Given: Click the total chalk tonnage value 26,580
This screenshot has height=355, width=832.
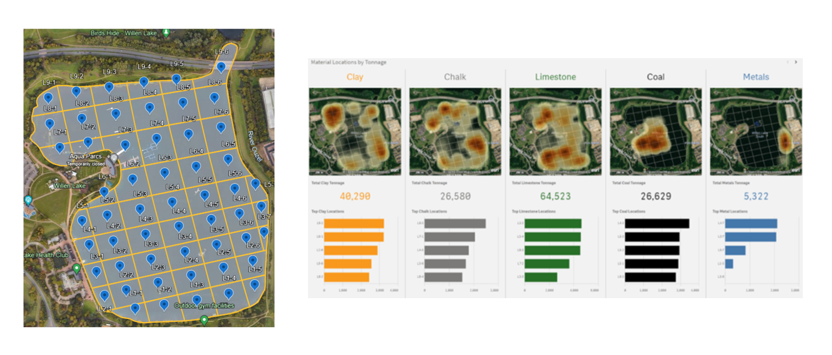Looking at the screenshot, I should click(x=455, y=196).
